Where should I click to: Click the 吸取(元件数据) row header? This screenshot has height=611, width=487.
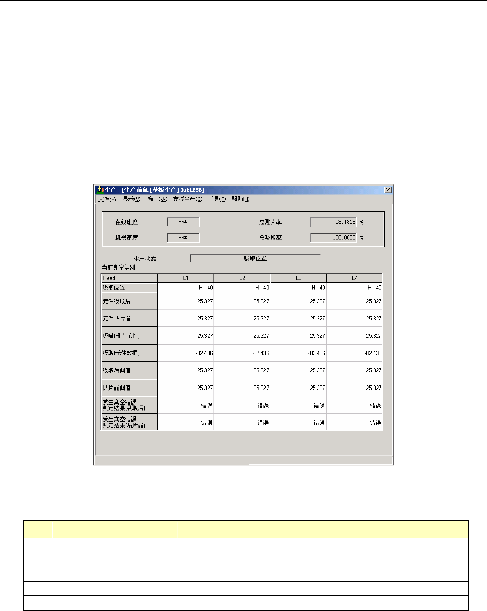tap(129, 353)
